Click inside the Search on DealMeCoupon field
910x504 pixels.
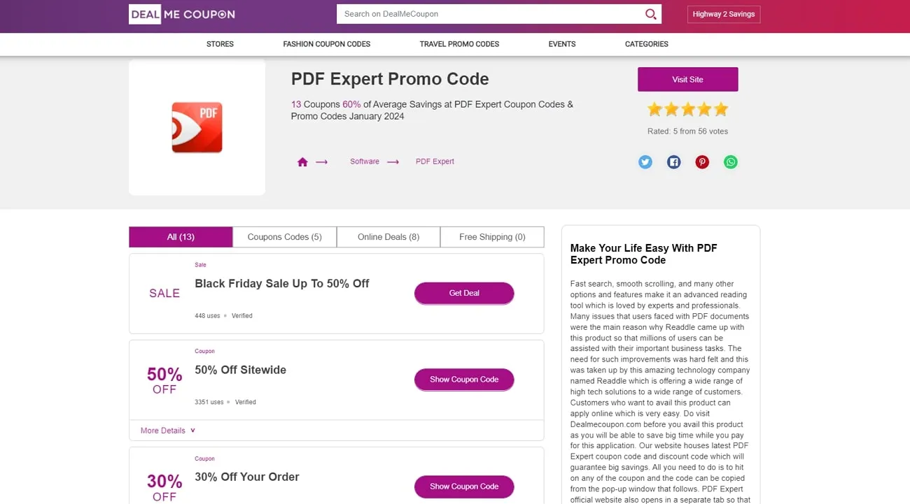pyautogui.click(x=490, y=13)
